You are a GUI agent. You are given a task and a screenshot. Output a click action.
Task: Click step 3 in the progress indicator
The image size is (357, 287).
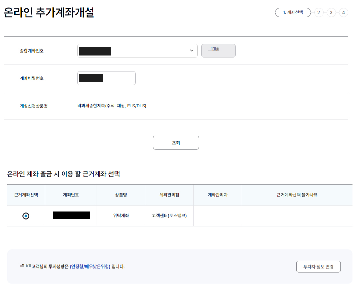click(331, 13)
